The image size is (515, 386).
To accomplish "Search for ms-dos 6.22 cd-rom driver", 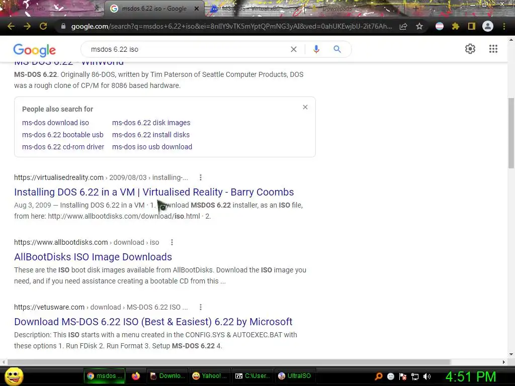I will 63,147.
